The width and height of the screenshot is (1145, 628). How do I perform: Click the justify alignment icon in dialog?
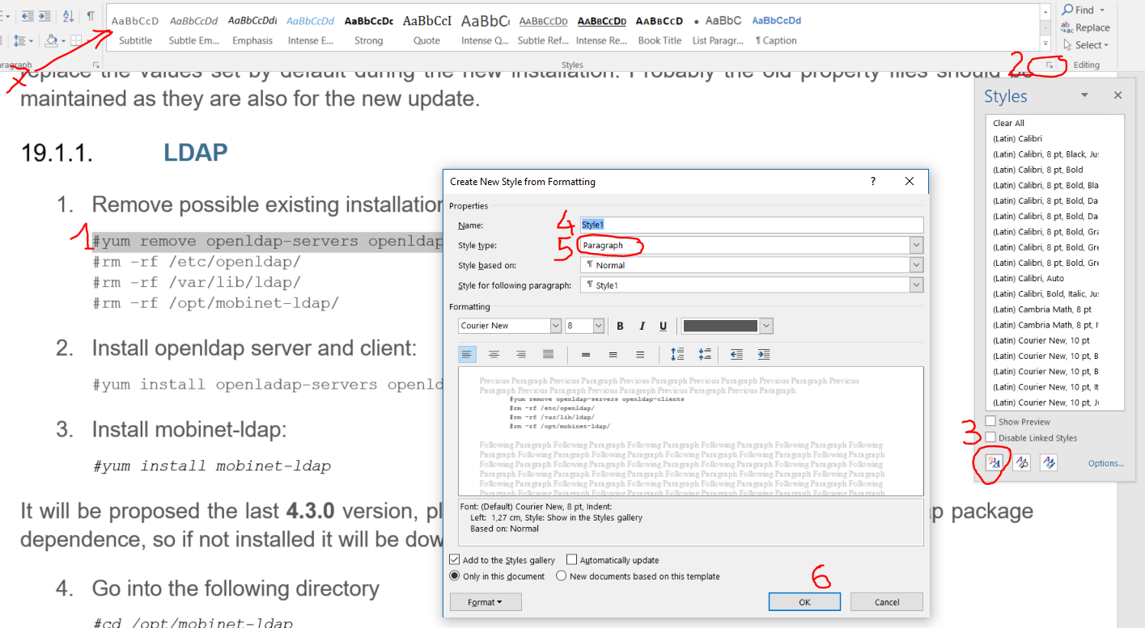(x=548, y=354)
